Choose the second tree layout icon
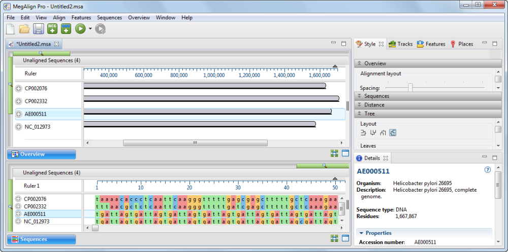The image size is (508, 252). click(x=373, y=133)
